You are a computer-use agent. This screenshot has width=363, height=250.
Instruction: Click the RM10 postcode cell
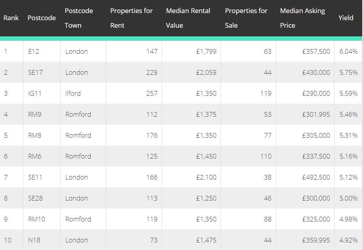(x=37, y=219)
